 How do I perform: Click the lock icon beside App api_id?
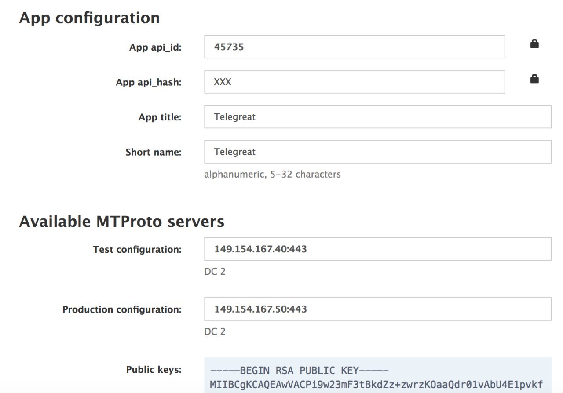[534, 44]
